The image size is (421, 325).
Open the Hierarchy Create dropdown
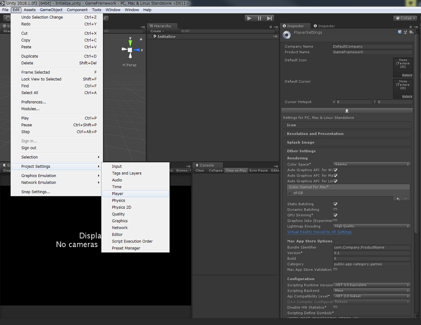click(157, 31)
